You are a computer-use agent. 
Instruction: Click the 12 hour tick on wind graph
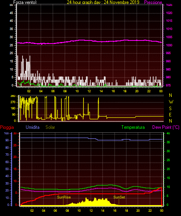pyautogui.click(x=89, y=91)
